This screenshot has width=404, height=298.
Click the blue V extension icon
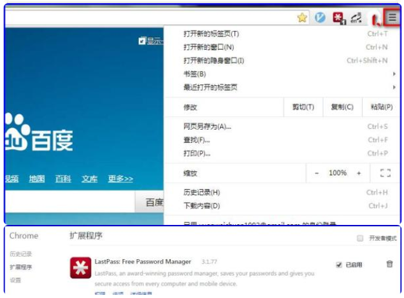coord(320,17)
